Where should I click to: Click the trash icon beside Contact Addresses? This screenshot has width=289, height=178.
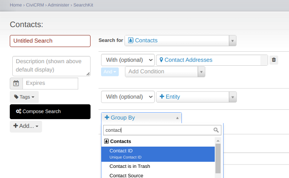(274, 60)
